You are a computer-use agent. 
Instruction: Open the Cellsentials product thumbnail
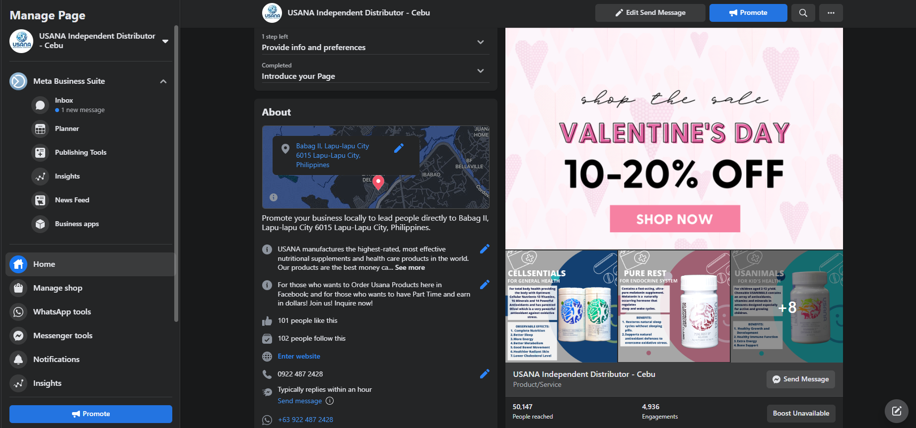pos(561,306)
